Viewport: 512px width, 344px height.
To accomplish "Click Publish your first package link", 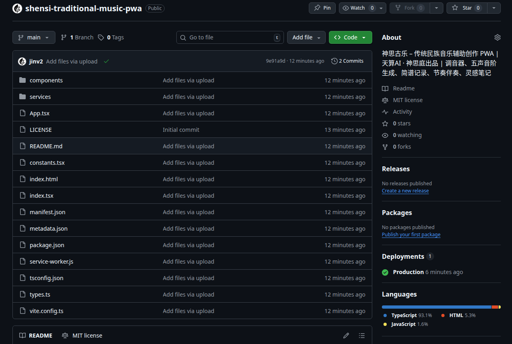I will click(411, 235).
